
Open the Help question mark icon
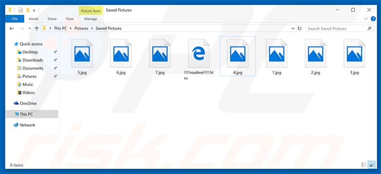pyautogui.click(x=373, y=19)
